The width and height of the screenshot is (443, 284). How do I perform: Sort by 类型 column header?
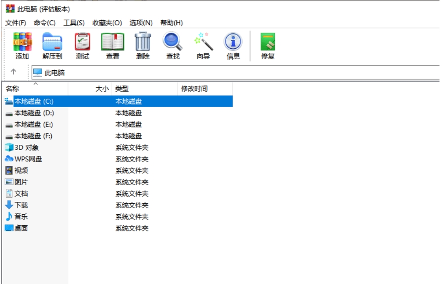[145, 89]
